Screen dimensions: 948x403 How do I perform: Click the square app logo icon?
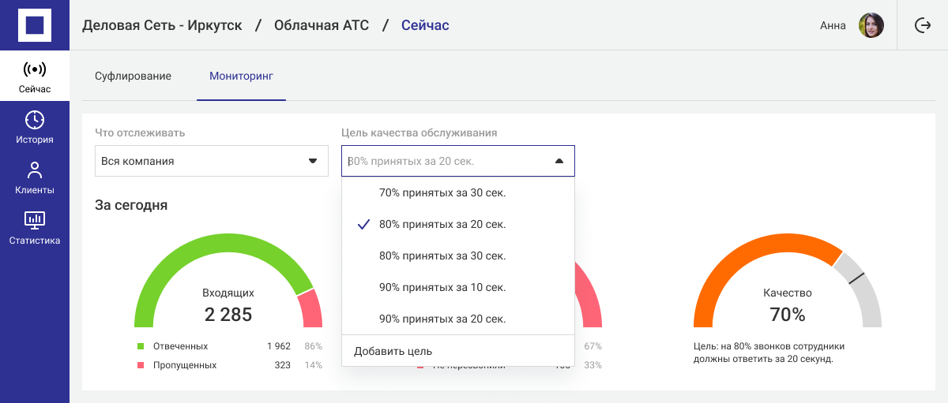point(34,25)
